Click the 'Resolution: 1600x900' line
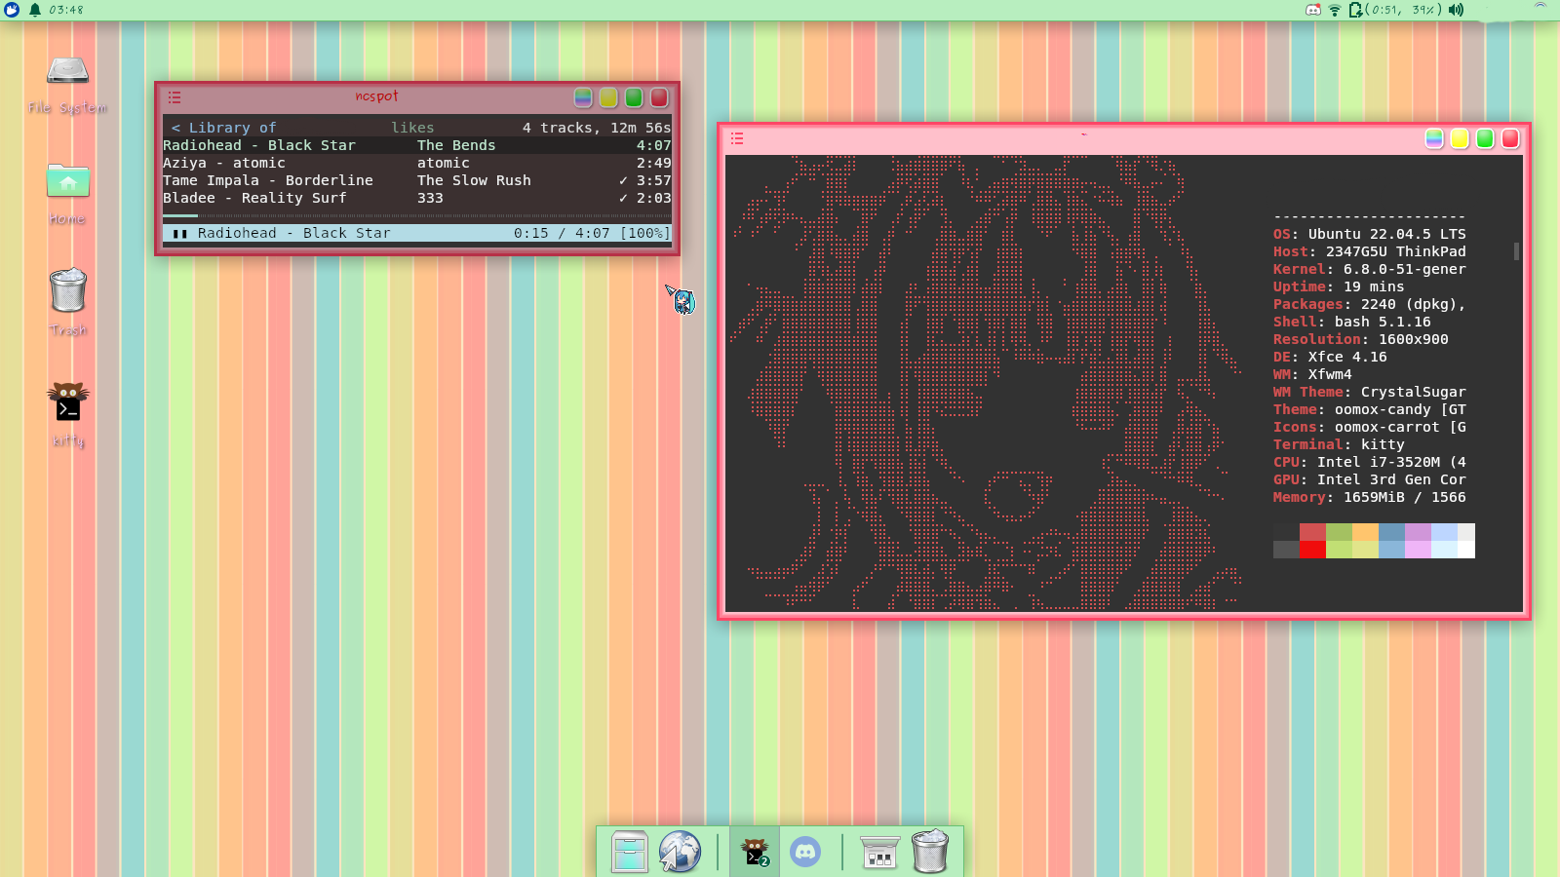 point(1361,339)
